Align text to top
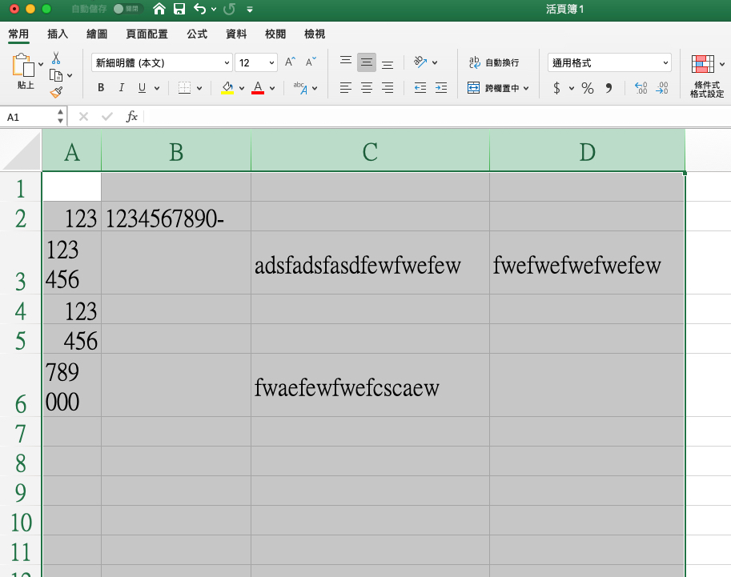731x577 pixels. [x=346, y=62]
